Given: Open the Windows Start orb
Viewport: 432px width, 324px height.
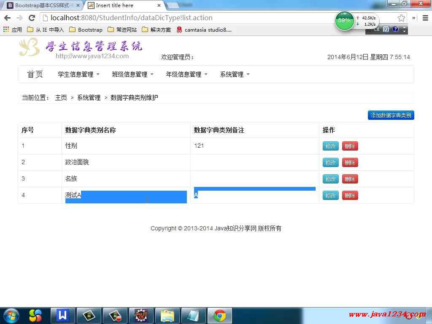Looking at the screenshot, I should 11,315.
